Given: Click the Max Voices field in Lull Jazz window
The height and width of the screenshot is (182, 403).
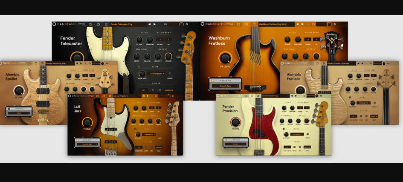Looking at the screenshot, I should (139, 147).
